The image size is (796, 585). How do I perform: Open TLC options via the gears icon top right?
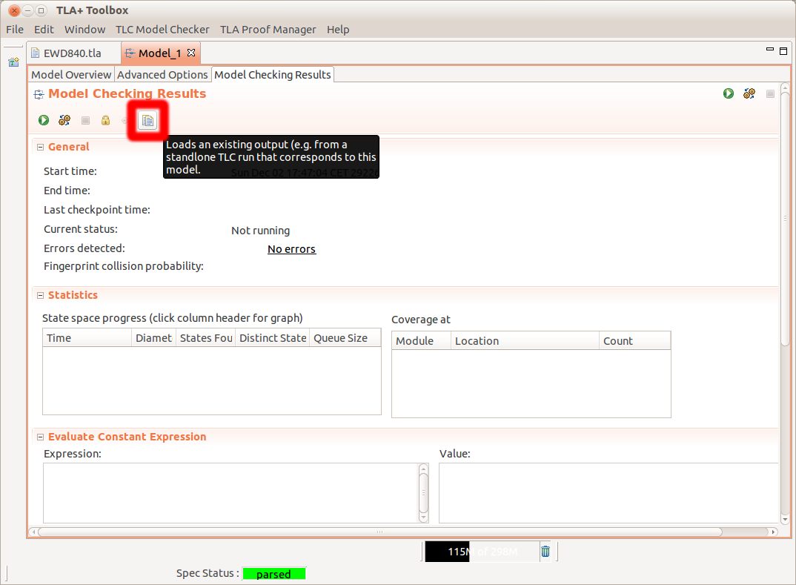click(x=749, y=93)
